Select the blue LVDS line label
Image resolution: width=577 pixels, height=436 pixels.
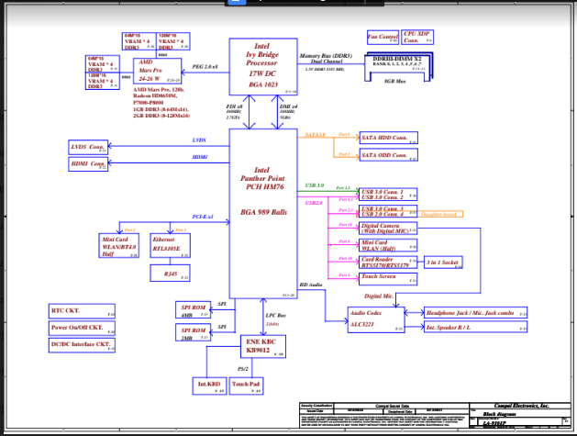click(x=199, y=140)
